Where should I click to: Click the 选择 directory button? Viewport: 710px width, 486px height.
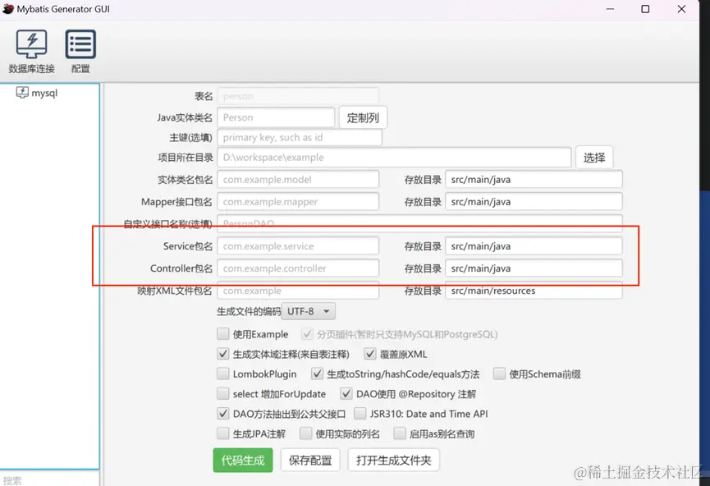click(594, 158)
